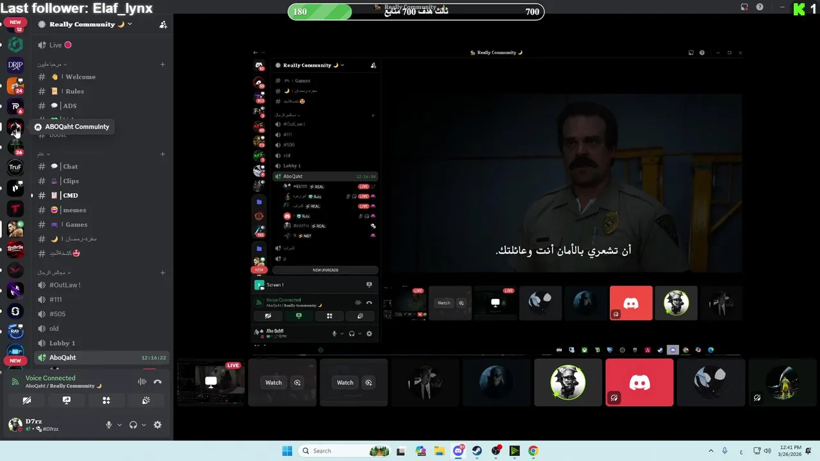Viewport: 820px width, 461px height.
Task: Open the TruF server icon
Action: tap(15, 167)
